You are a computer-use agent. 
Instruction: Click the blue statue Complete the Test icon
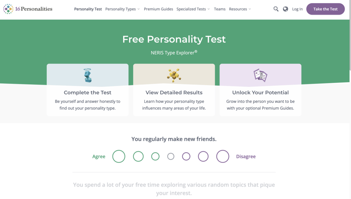pos(87,75)
